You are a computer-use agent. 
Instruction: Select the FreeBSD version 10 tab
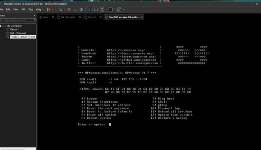coord(124,17)
